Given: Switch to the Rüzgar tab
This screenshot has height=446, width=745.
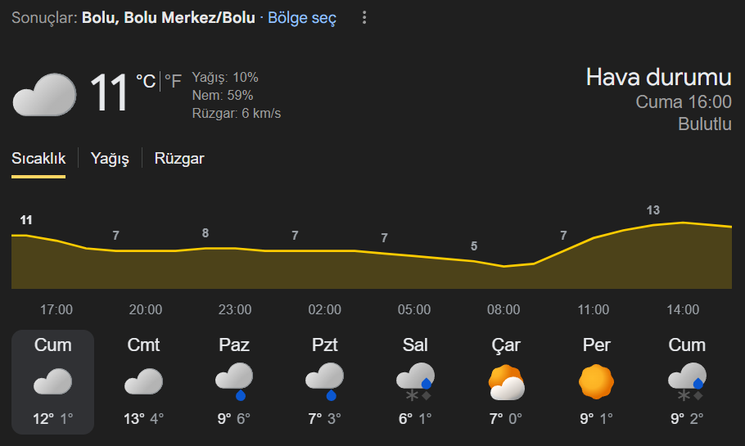Looking at the screenshot, I should [179, 159].
